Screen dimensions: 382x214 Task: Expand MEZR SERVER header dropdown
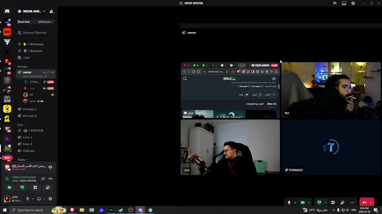pos(44,11)
